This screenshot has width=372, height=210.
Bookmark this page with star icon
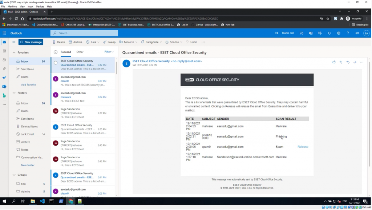click(328, 19)
